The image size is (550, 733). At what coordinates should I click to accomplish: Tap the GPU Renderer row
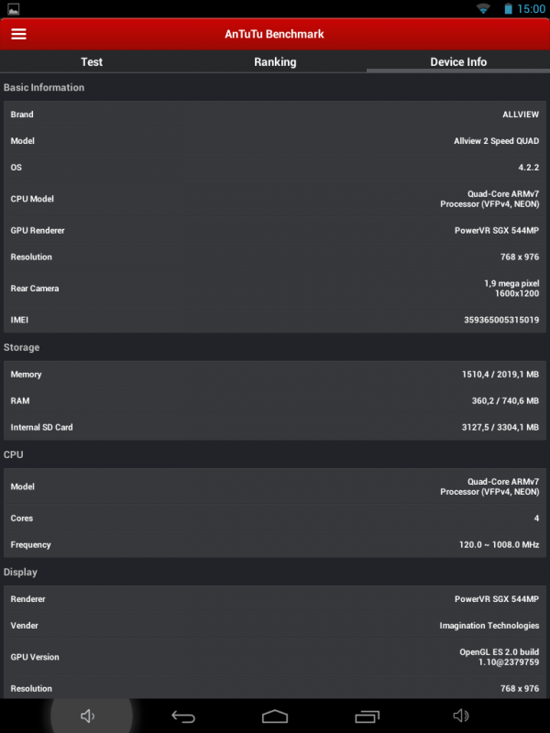pos(275,231)
